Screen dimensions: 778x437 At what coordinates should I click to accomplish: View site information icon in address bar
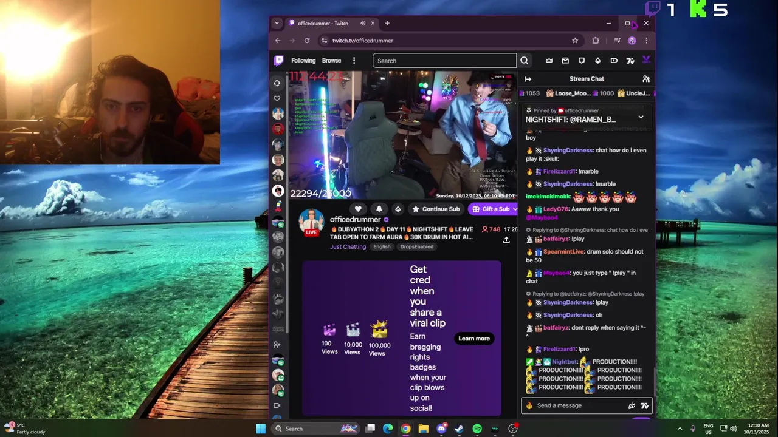[324, 41]
